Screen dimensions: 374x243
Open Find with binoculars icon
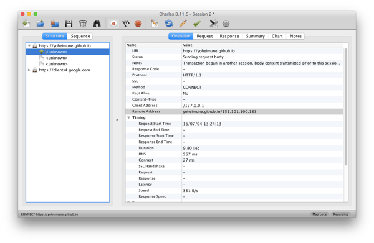click(97, 24)
